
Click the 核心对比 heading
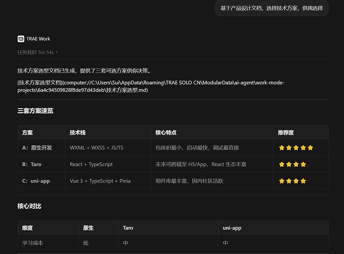[29, 206]
